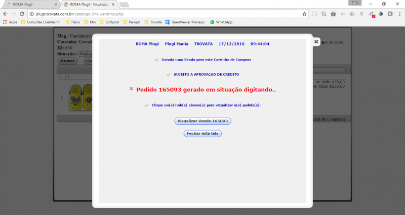The width and height of the screenshot is (405, 215).
Task: Reload the page with the refresh icon
Action: click(x=22, y=14)
